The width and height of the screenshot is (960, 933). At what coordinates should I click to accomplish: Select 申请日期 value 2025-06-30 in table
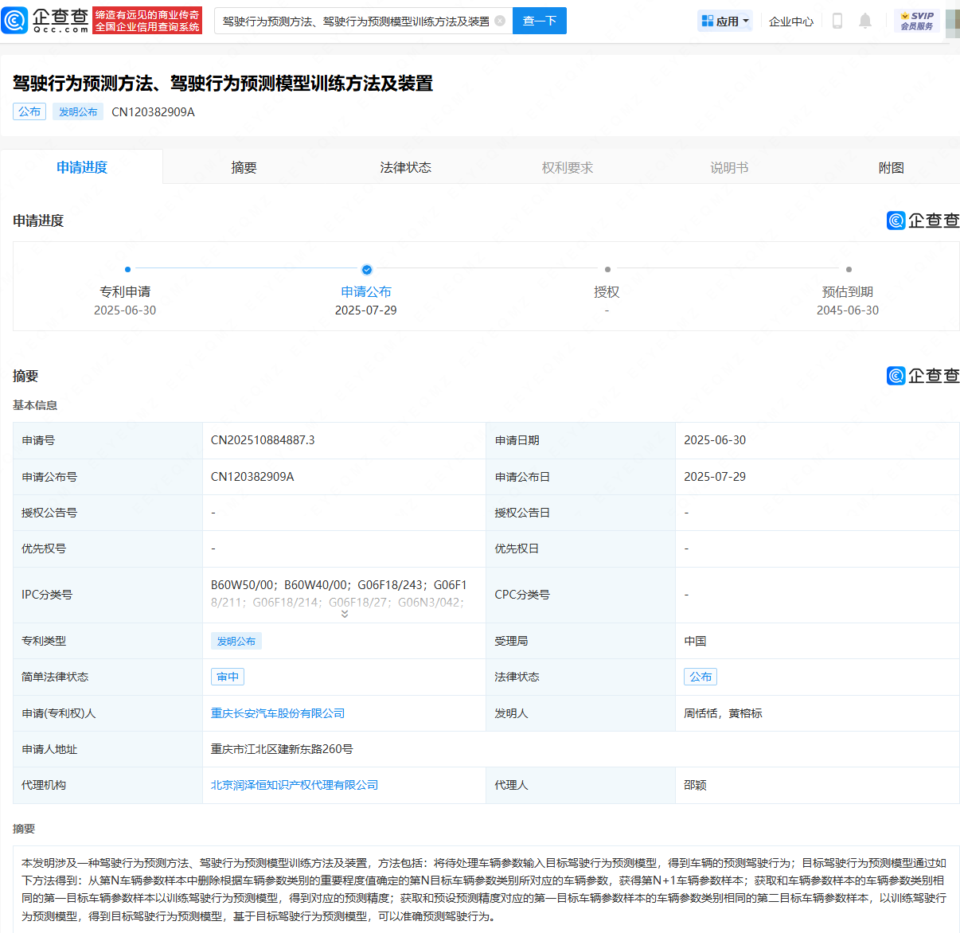(x=715, y=440)
